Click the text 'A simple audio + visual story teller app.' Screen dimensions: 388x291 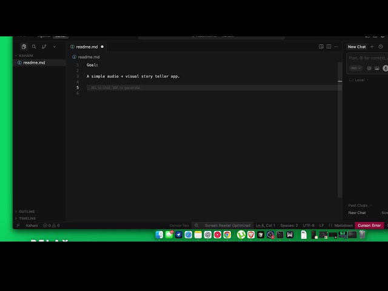tap(133, 76)
